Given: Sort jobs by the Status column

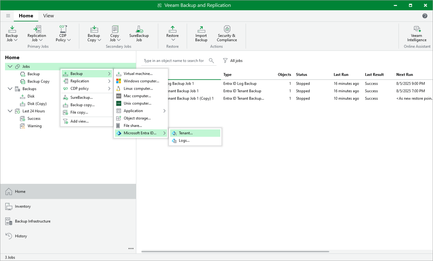Looking at the screenshot, I should tap(301, 75).
